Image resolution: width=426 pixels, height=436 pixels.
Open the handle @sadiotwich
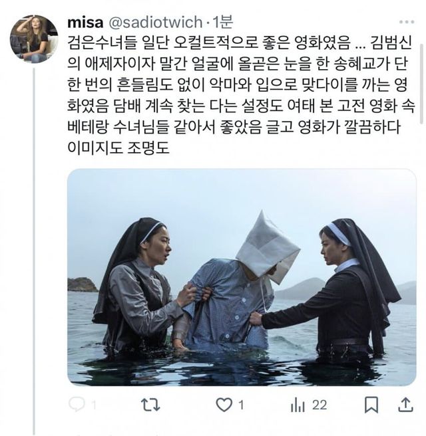click(x=155, y=22)
